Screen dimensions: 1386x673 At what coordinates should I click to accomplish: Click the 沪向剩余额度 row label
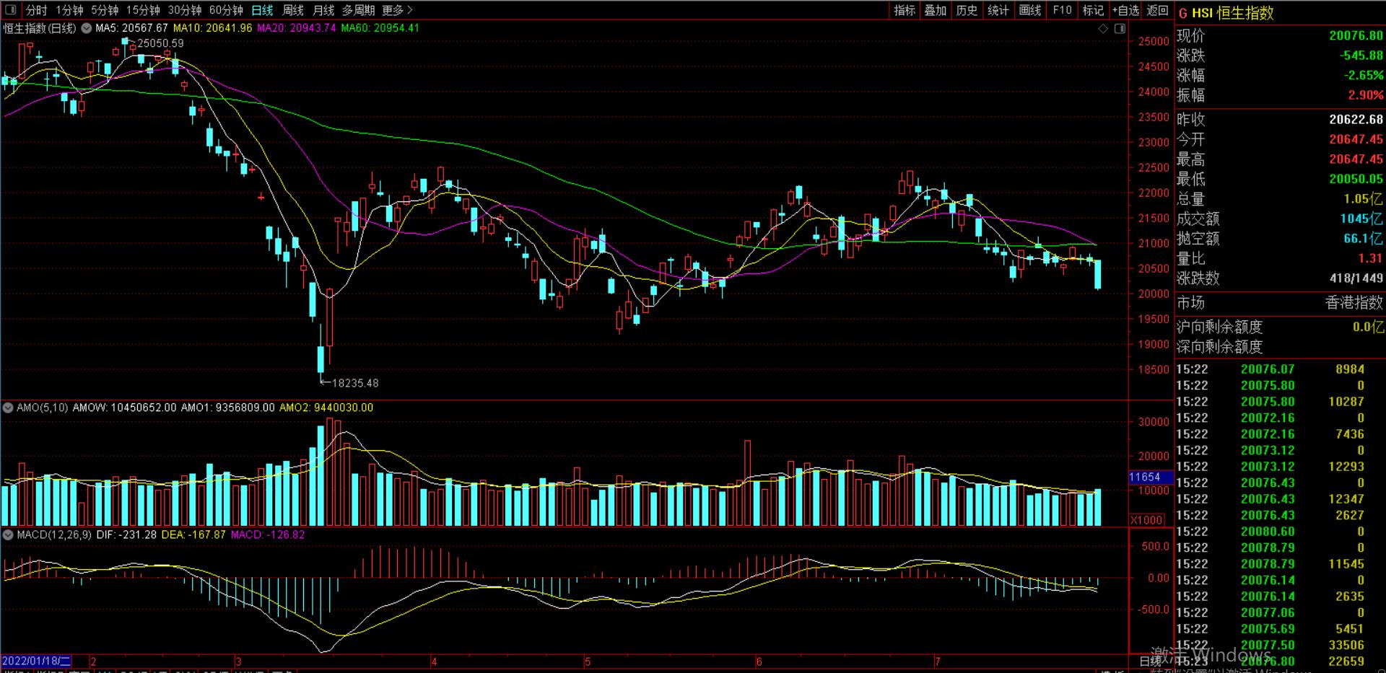tap(1219, 327)
